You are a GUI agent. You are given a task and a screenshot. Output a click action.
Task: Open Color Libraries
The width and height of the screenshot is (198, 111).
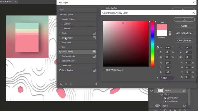point(184,40)
